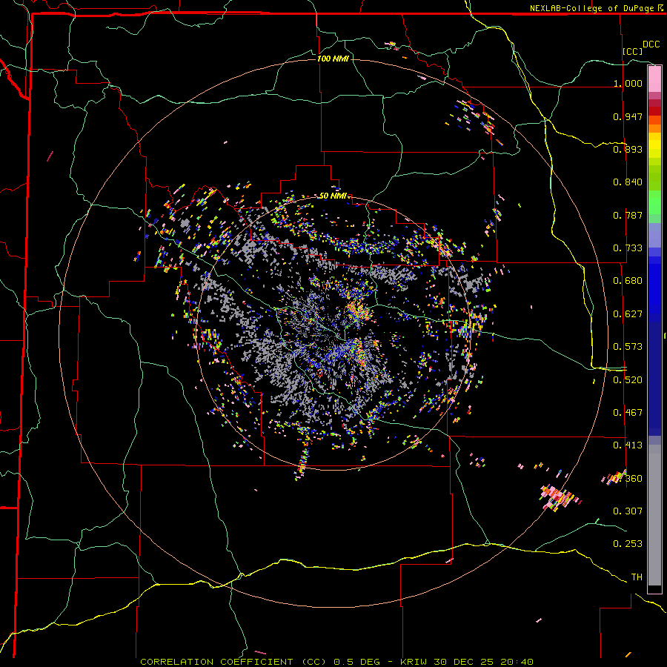Click the [CC] legend label
Image resolution: width=667 pixels, height=667 pixels.
pos(633,51)
